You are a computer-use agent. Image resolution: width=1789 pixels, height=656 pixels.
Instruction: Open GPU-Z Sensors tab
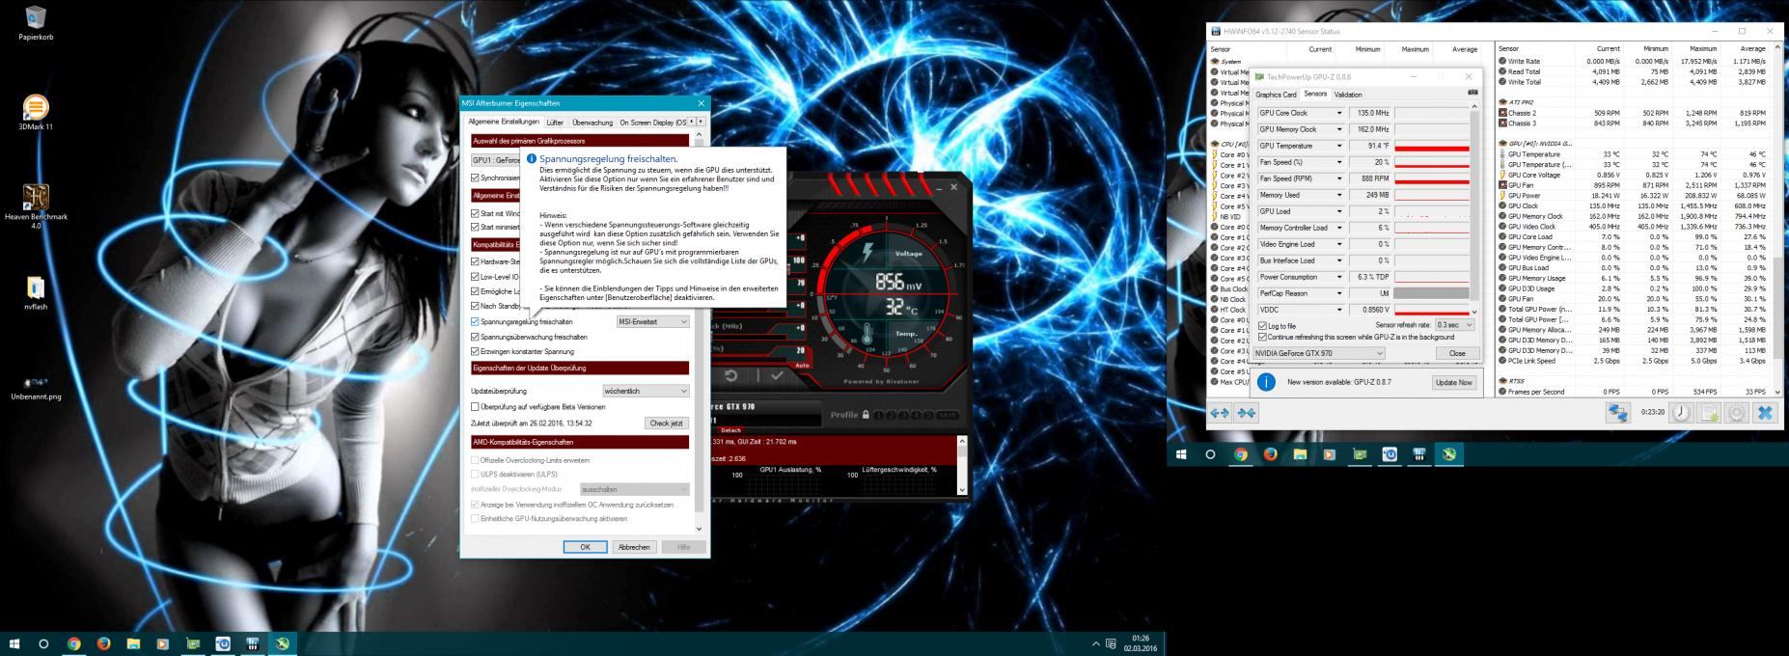point(1315,94)
